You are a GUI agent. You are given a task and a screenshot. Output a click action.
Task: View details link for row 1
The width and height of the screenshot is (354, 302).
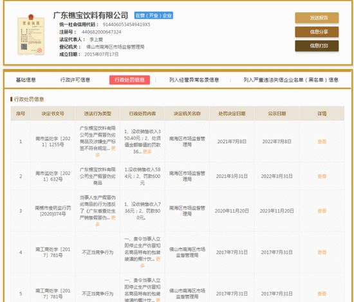click(x=322, y=141)
